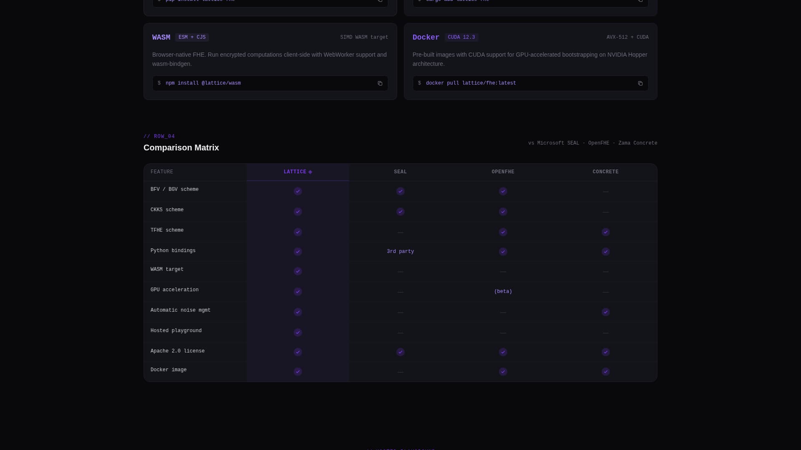Click OpenFHE checkmark in TFHE scheme row
This screenshot has width=801, height=450.
[x=503, y=232]
